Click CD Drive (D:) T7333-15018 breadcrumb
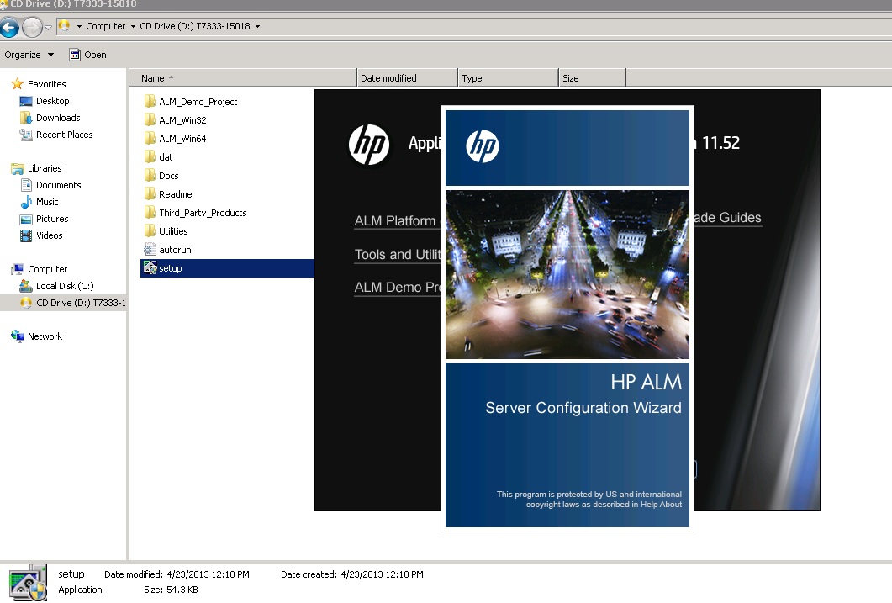This screenshot has width=892, height=603. 194,26
